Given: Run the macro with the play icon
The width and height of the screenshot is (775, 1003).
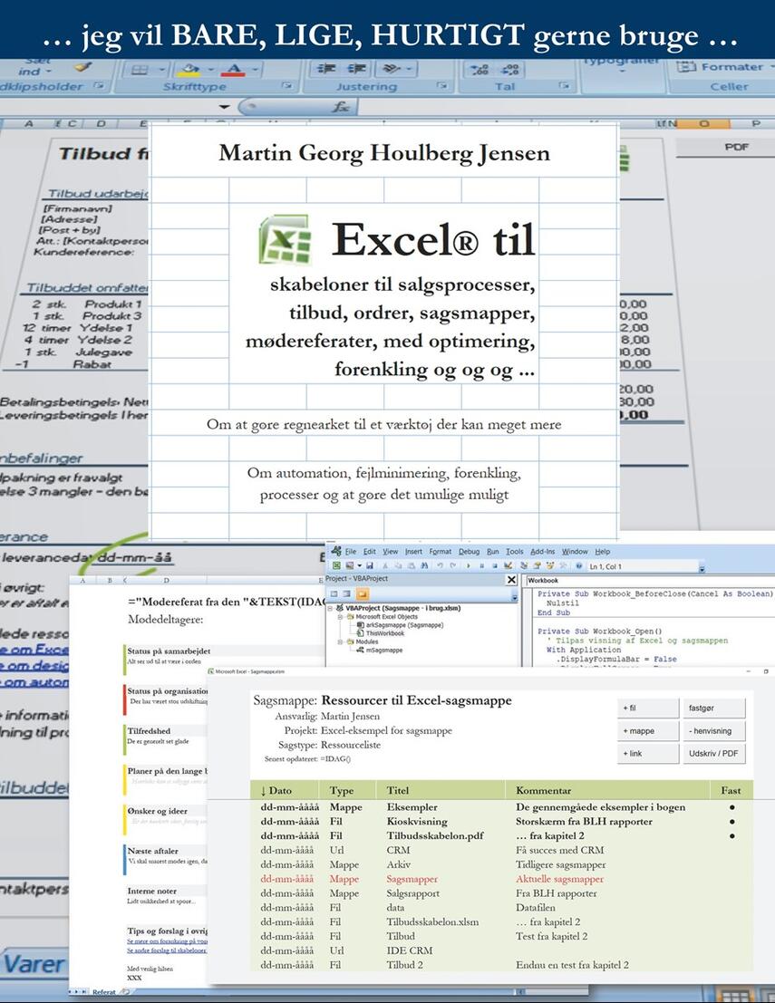Looking at the screenshot, I should point(469,565).
